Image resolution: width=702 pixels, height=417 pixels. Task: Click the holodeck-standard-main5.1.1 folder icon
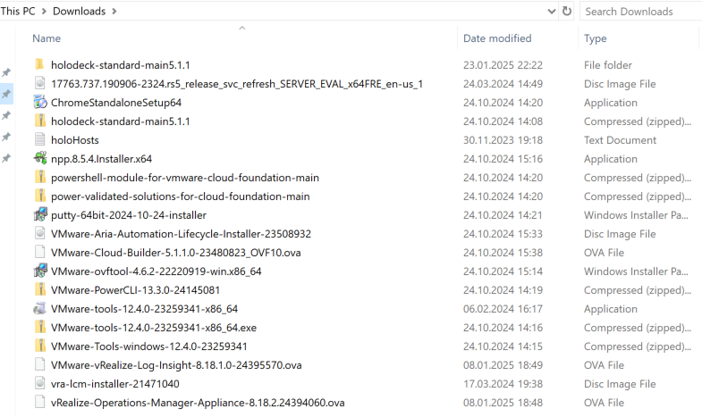pos(39,65)
